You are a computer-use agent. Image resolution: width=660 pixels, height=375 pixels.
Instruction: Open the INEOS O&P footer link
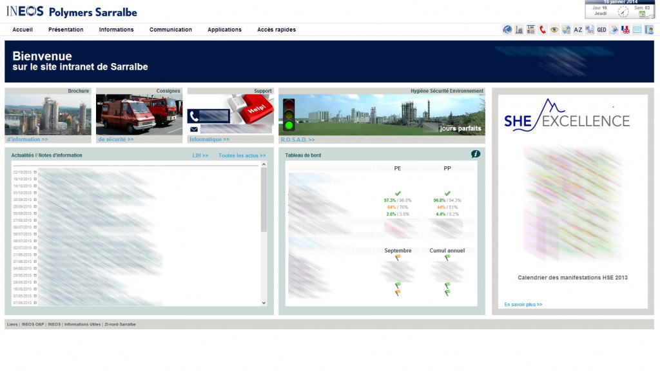click(x=33, y=325)
